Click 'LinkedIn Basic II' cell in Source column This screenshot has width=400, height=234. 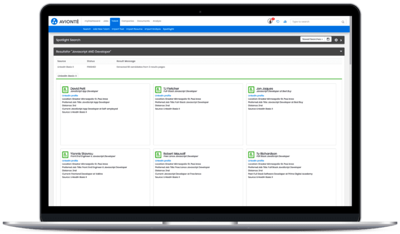click(65, 67)
